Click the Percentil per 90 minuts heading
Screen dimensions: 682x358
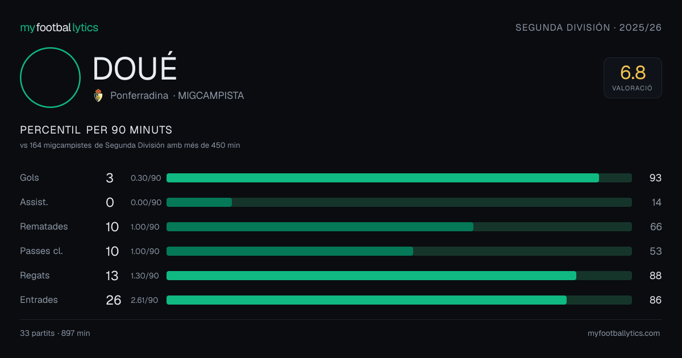96,130
